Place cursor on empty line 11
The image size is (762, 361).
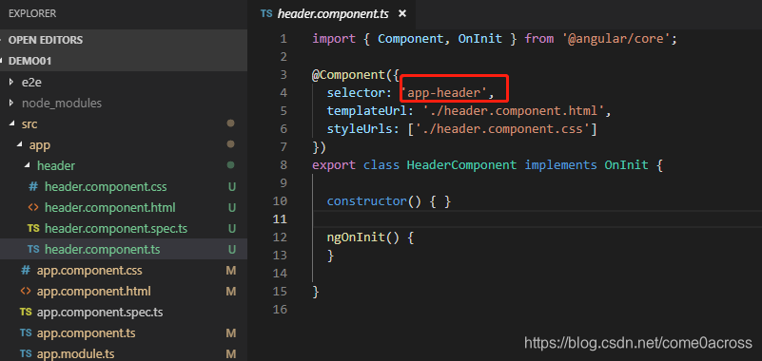pyautogui.click(x=537, y=219)
